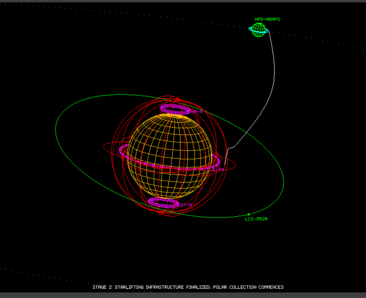Click the magenta north polar ring above star
Viewport: 366px width, 298px height.
coord(175,109)
